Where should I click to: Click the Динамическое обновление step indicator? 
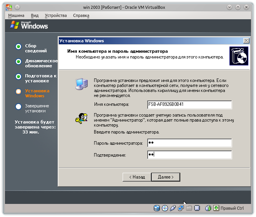coord(18,62)
